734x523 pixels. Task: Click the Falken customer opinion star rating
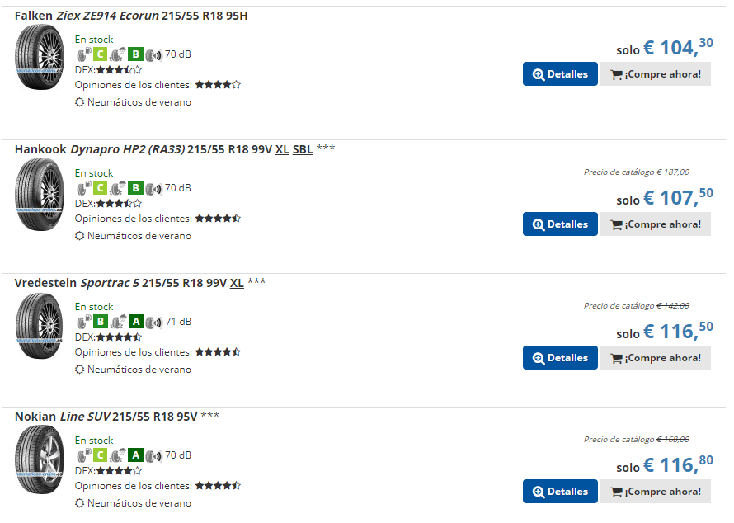[x=218, y=85]
